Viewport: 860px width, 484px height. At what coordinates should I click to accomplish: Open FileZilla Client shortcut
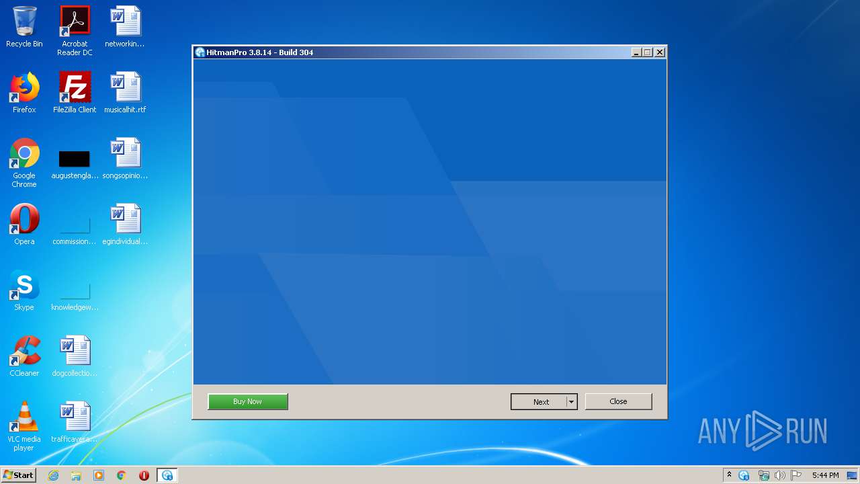pos(75,93)
